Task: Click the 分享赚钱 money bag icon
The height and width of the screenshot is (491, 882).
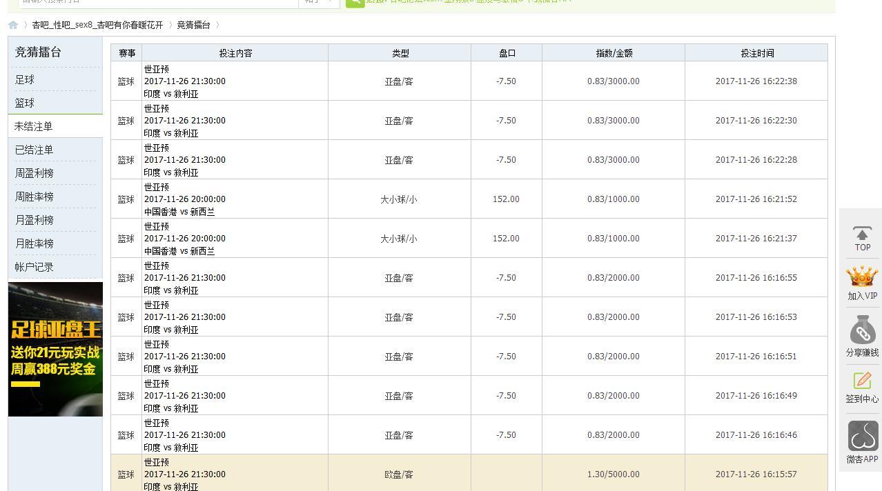Action: pyautogui.click(x=862, y=331)
